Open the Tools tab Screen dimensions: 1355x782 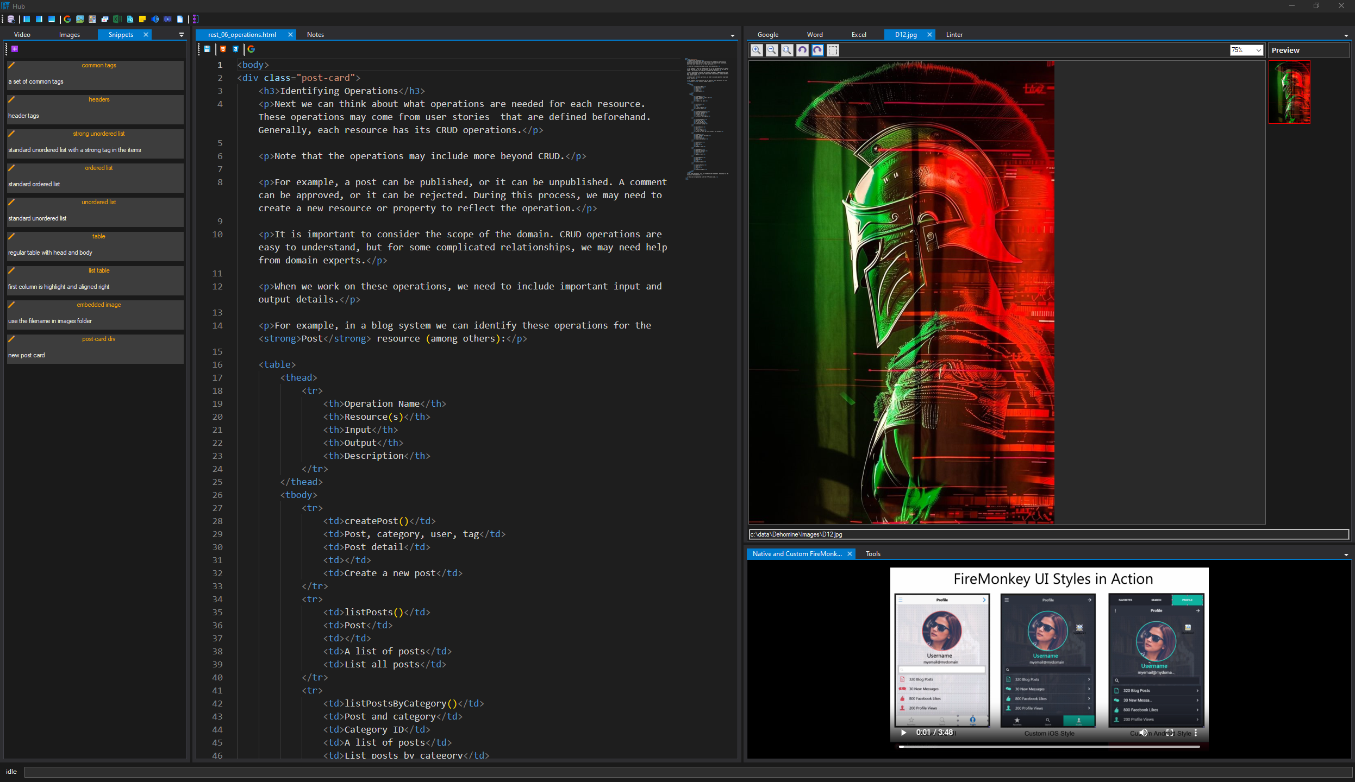click(873, 554)
